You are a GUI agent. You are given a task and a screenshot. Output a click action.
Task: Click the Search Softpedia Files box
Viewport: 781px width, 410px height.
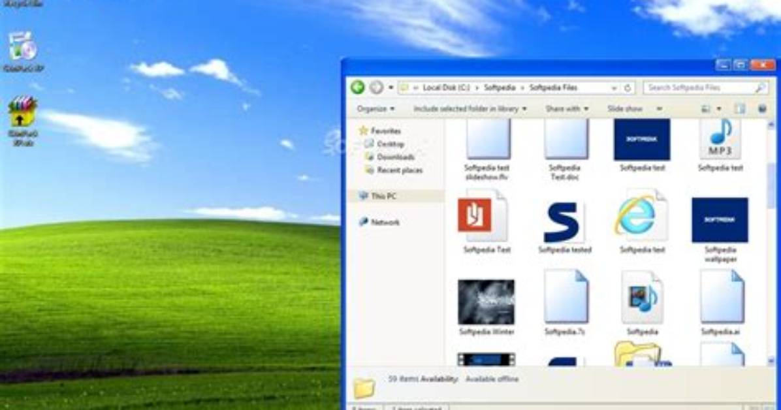705,87
